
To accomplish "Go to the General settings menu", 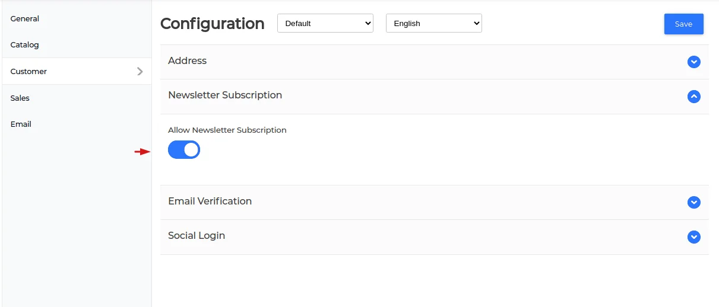I will point(25,19).
